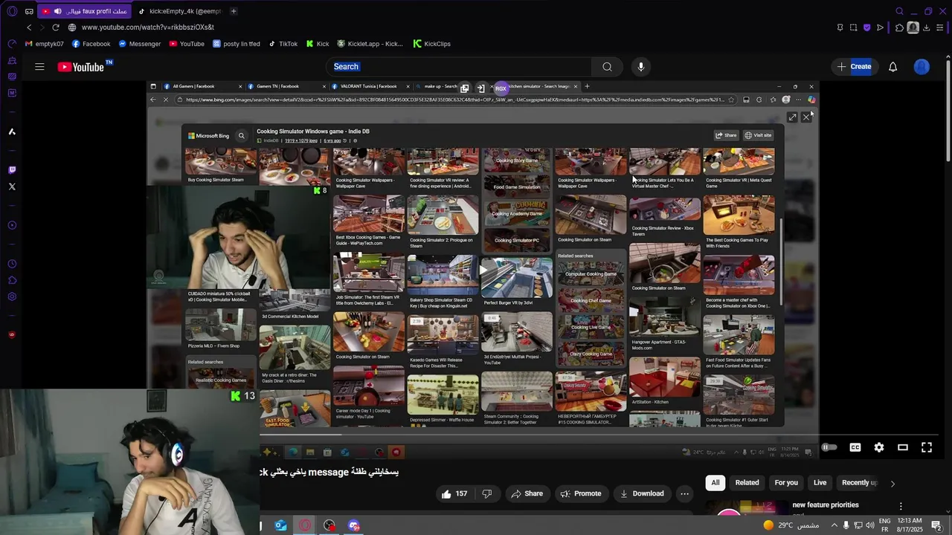Start voice search with the microphone
Screen dimensions: 952x535
coord(641,67)
